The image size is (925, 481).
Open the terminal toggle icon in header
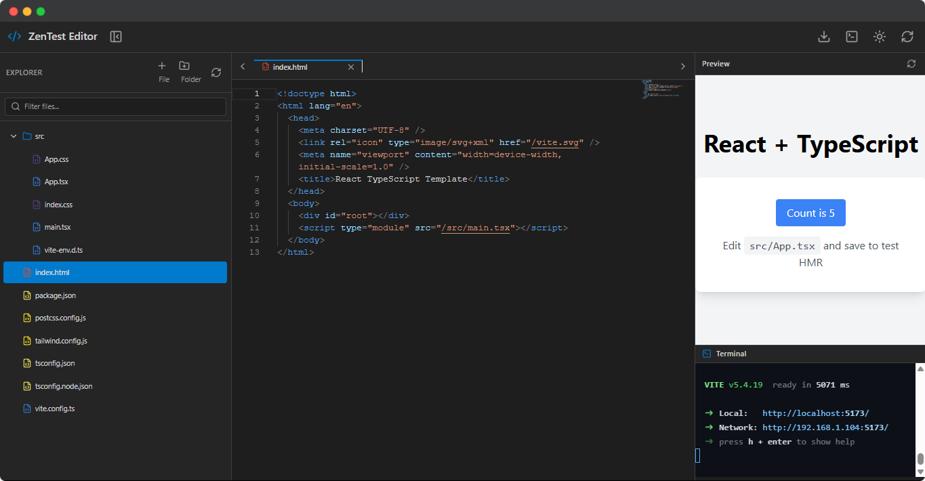(x=852, y=37)
